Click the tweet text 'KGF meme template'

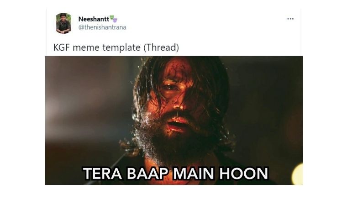click(x=97, y=47)
